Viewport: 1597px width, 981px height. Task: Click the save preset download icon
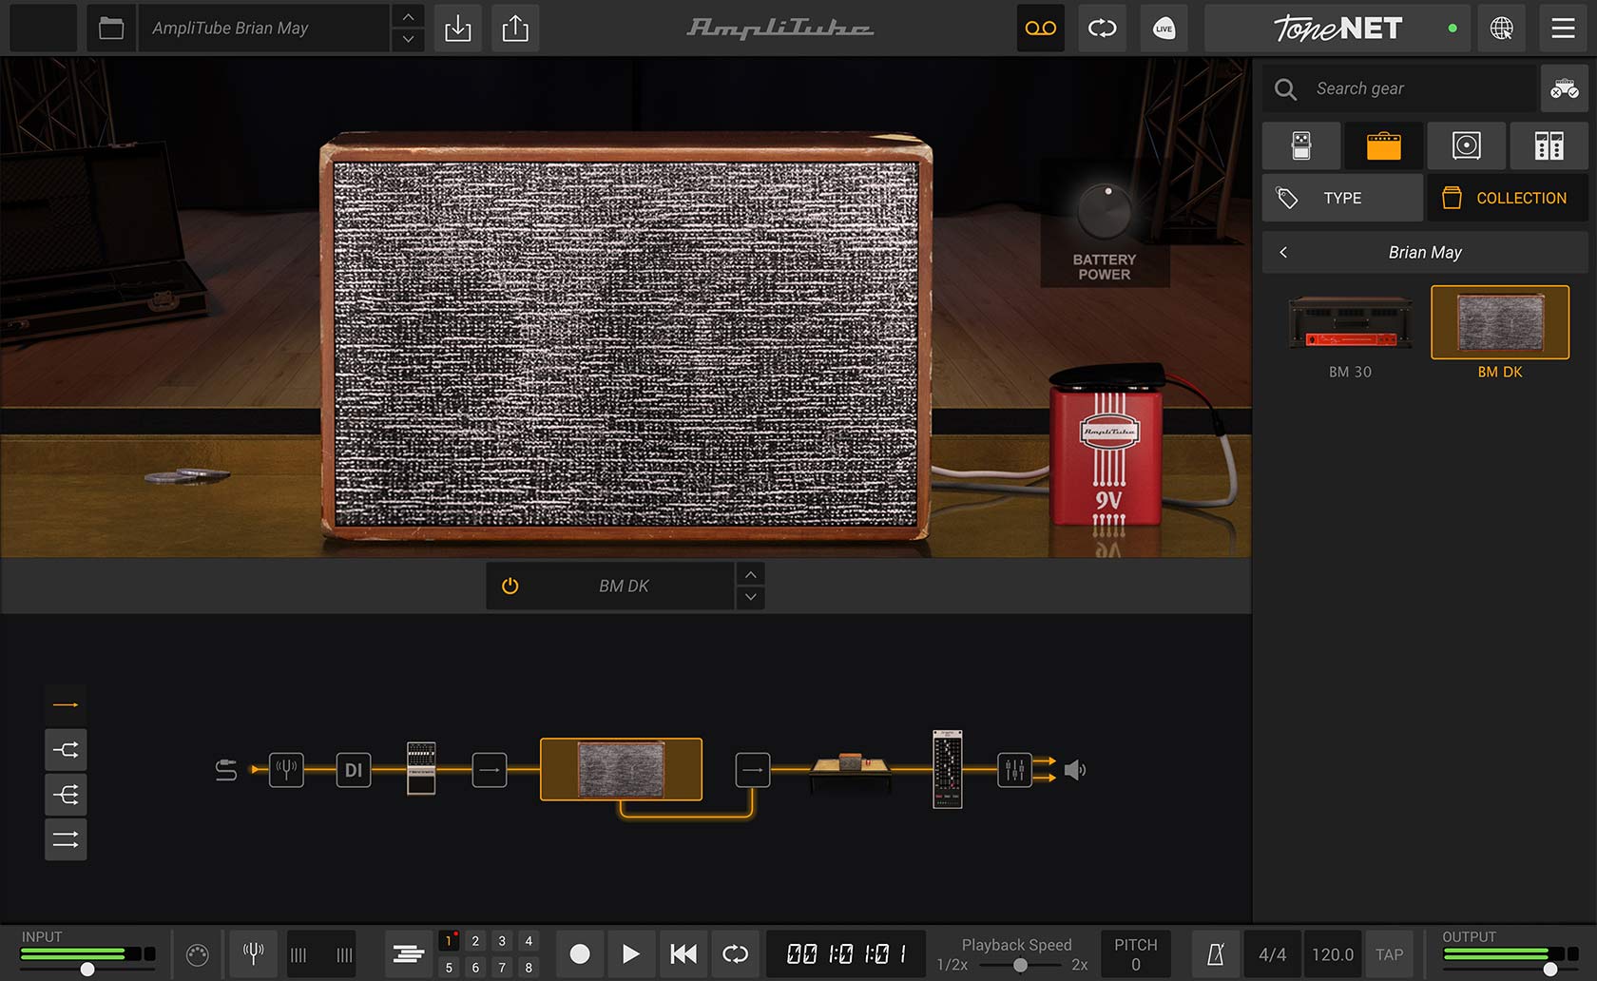tap(457, 29)
